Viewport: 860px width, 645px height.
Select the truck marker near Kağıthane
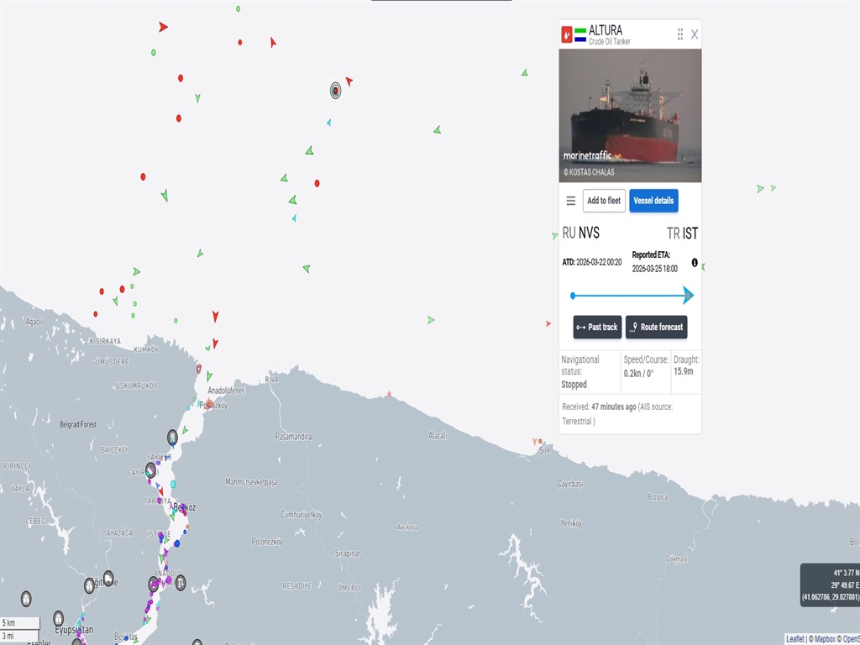(108, 578)
